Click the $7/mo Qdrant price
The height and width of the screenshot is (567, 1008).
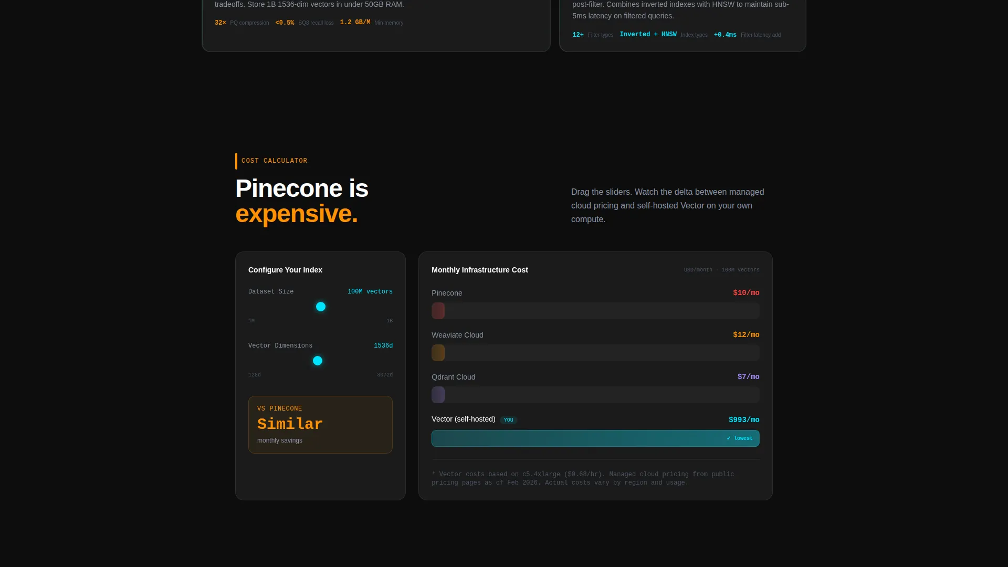748,377
